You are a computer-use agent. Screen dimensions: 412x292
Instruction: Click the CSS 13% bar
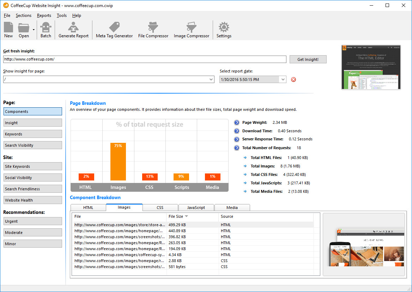[150, 177]
